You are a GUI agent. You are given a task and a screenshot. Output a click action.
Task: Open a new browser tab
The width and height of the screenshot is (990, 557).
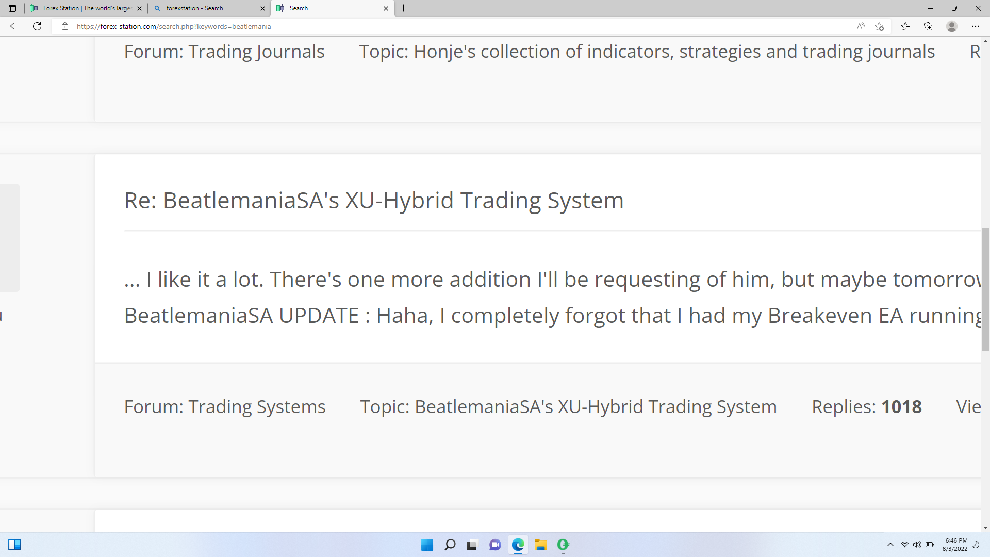point(404,8)
